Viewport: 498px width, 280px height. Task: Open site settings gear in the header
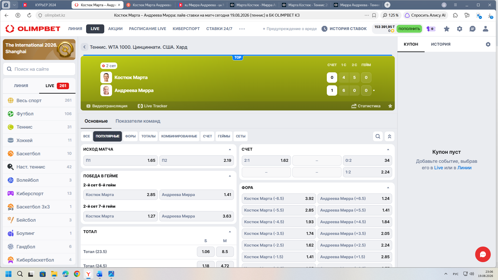tap(460, 29)
